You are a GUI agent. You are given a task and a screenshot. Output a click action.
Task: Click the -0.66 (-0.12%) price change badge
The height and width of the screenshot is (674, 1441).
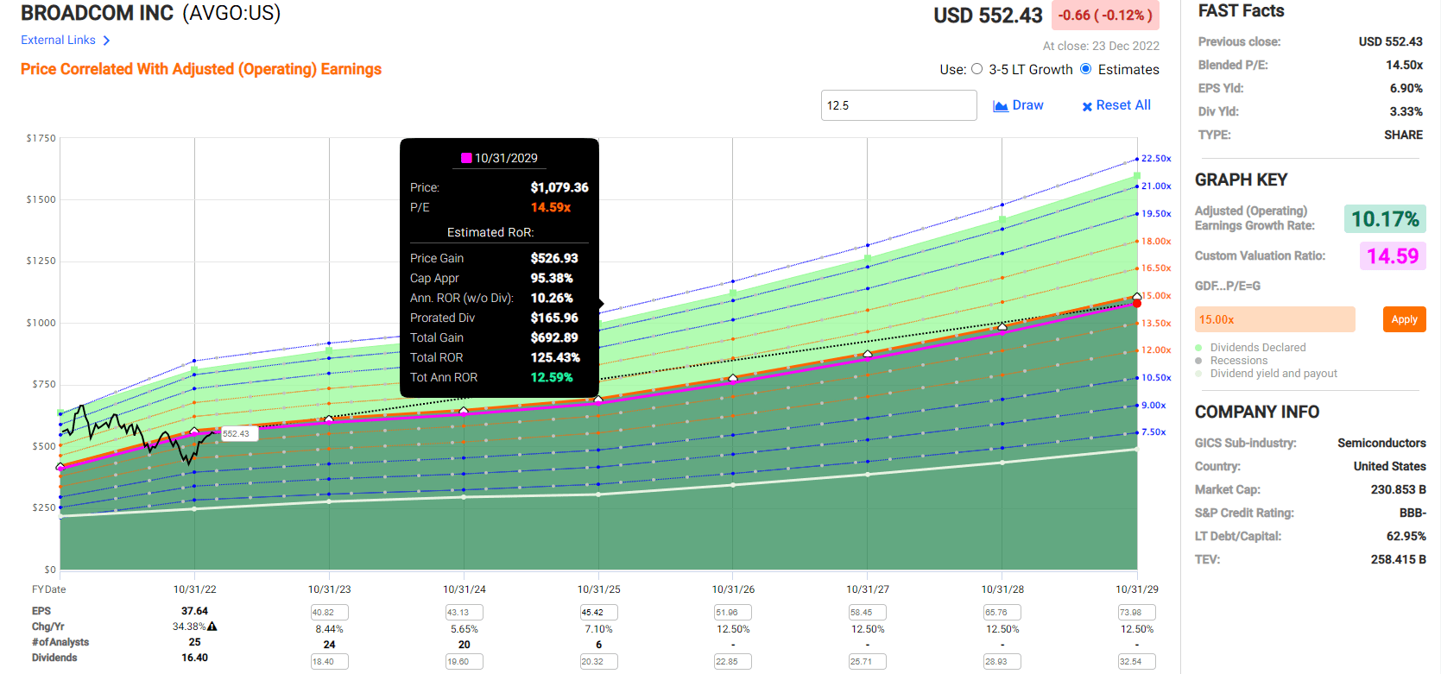coord(1105,16)
